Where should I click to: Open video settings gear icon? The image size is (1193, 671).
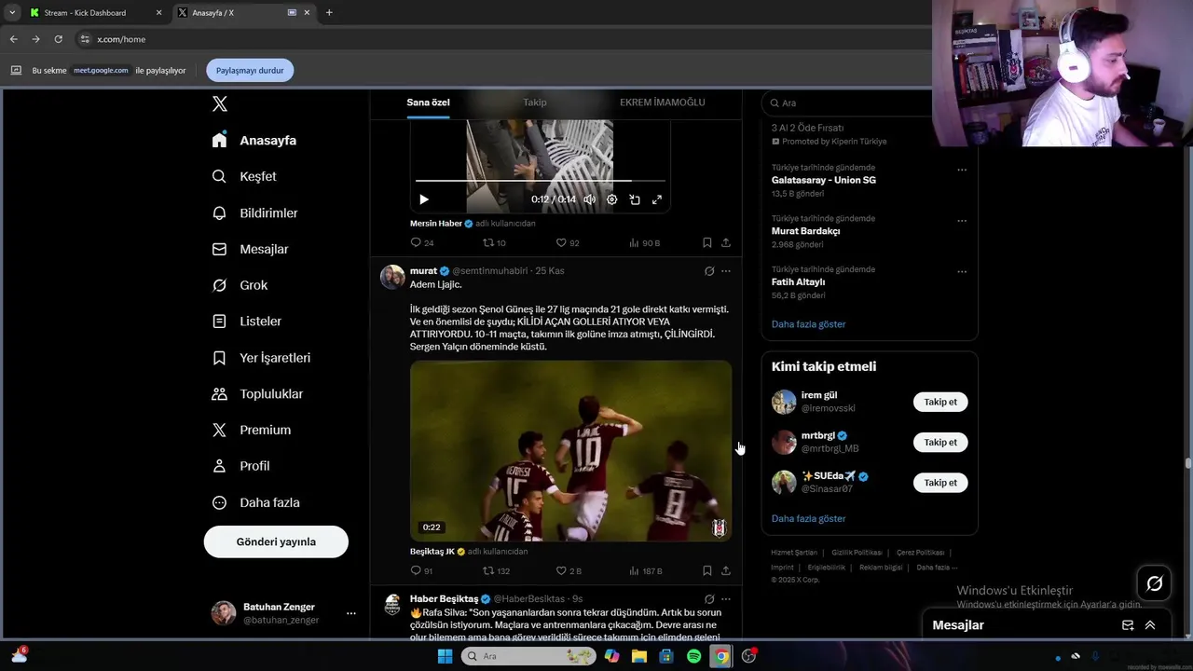(612, 199)
